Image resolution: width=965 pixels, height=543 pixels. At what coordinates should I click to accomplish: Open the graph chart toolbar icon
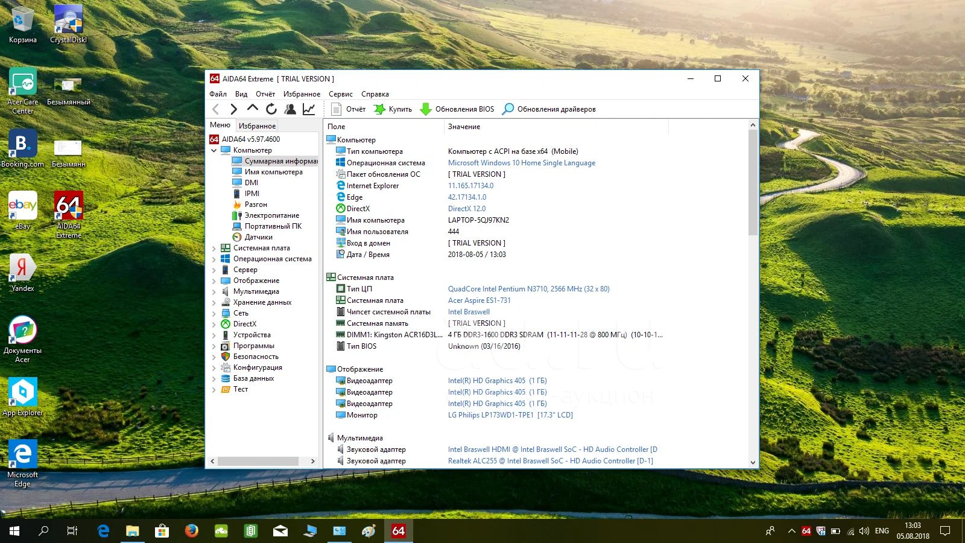309,109
